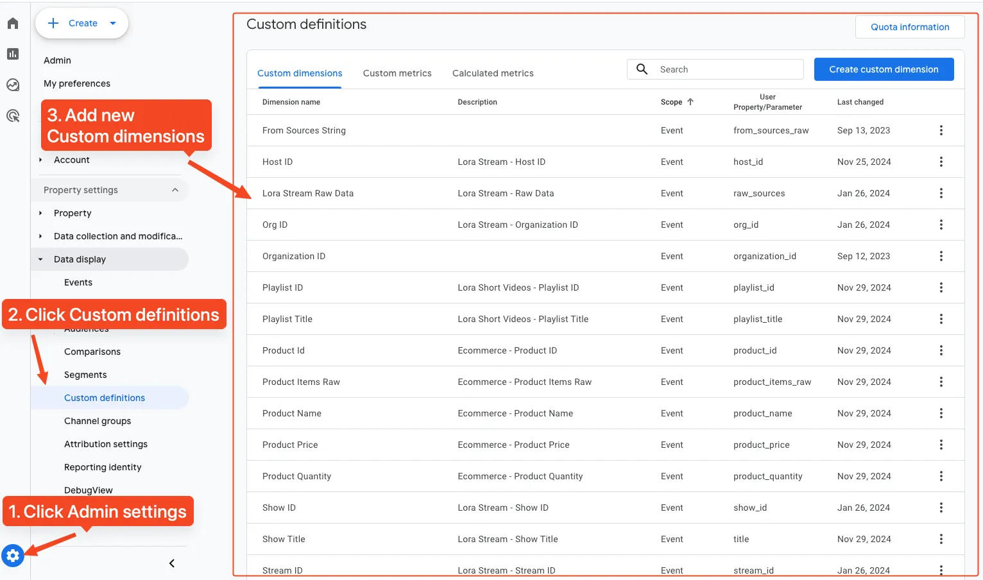
Task: Open My preferences in sidebar
Action: pos(77,83)
